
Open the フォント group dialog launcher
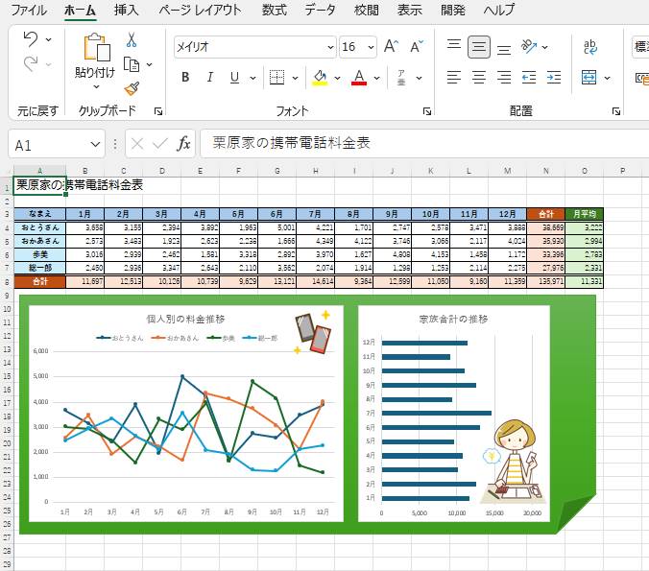[x=426, y=111]
